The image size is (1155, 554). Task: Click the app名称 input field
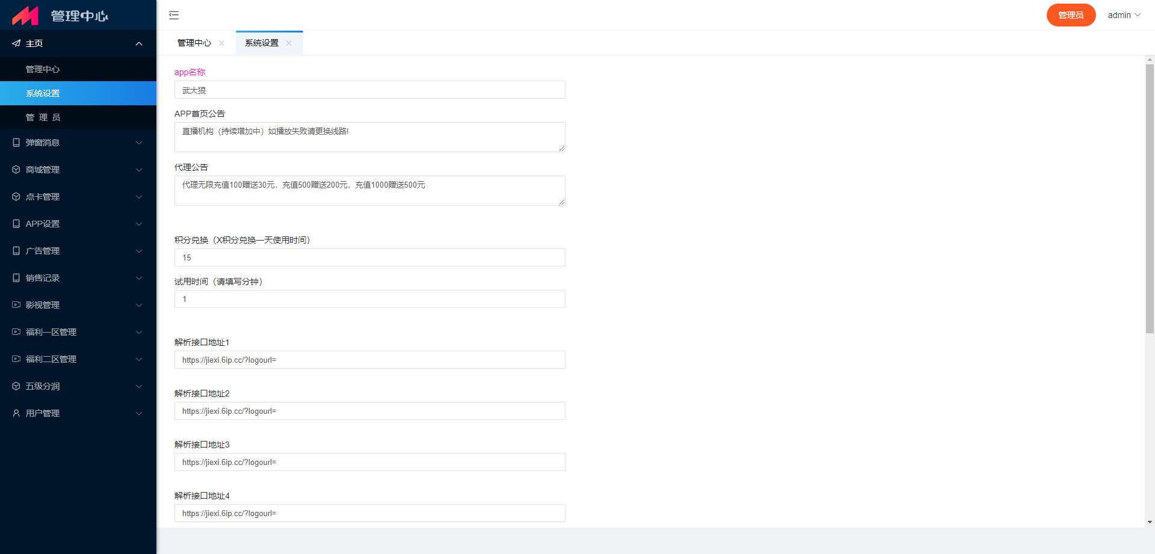click(369, 90)
